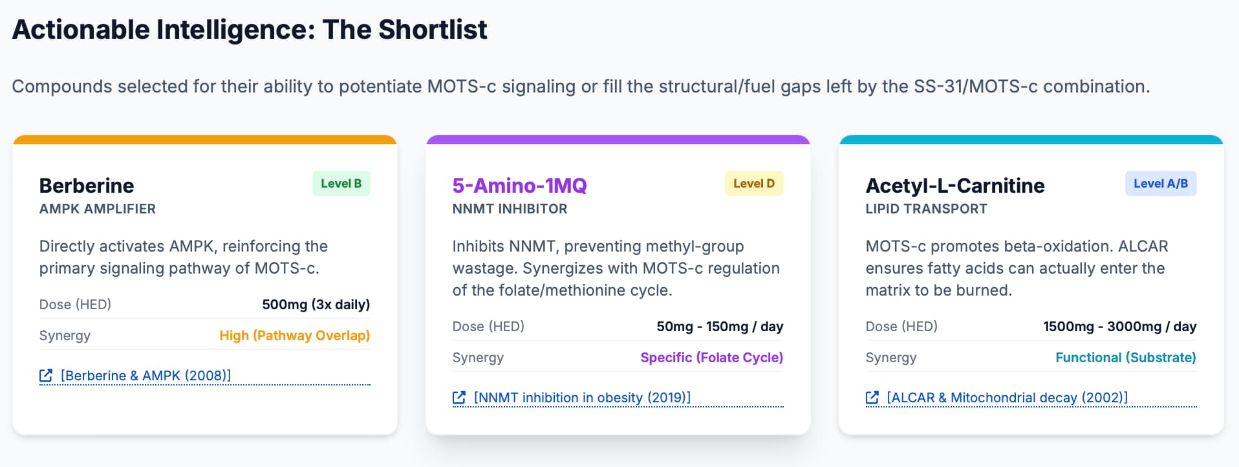Click external-link icon beside Berberine & AMPK reference

(x=46, y=376)
